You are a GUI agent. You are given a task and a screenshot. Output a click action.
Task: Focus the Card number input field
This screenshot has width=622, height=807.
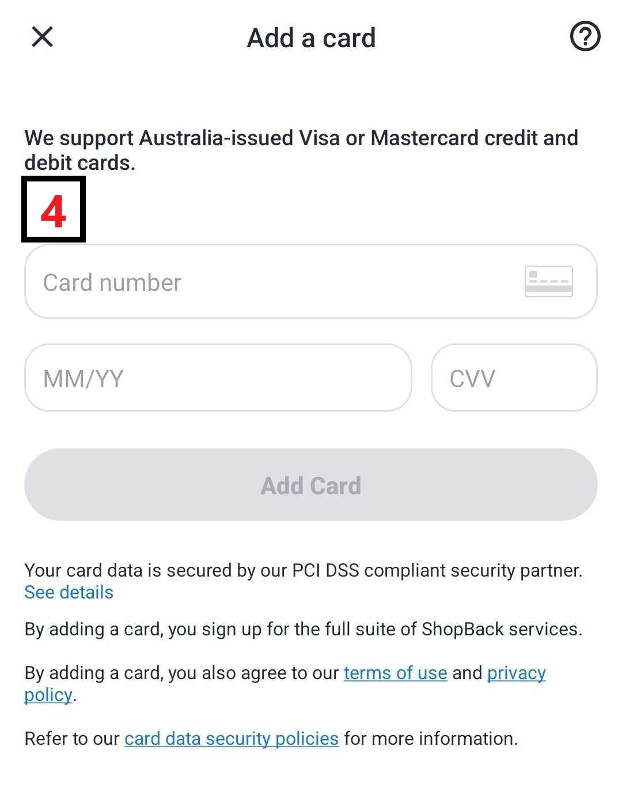tap(311, 281)
